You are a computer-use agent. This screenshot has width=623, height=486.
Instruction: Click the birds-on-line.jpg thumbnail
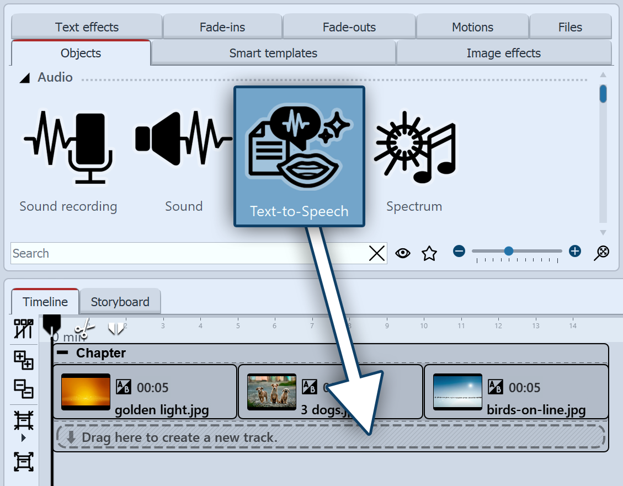click(x=457, y=392)
